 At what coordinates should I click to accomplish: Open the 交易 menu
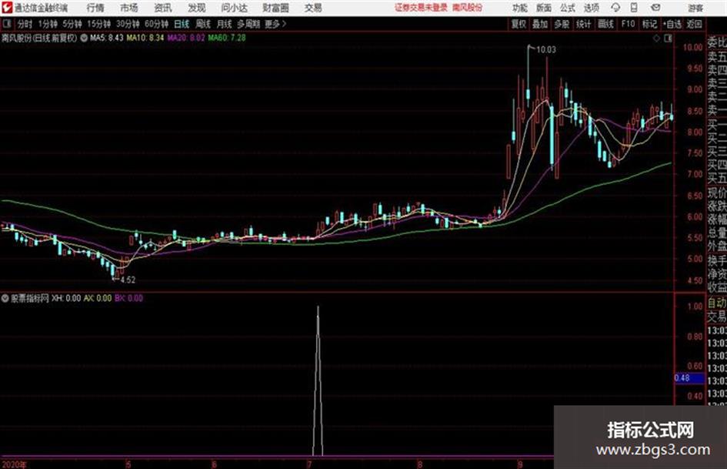click(x=313, y=8)
